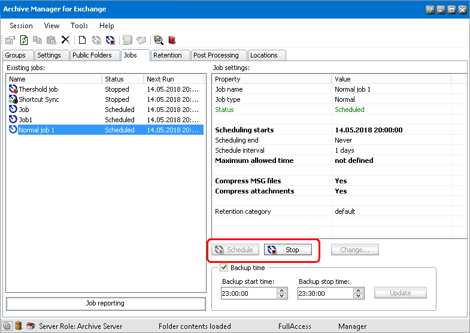
Task: Click the refresh icon in the toolbar
Action: (x=24, y=40)
